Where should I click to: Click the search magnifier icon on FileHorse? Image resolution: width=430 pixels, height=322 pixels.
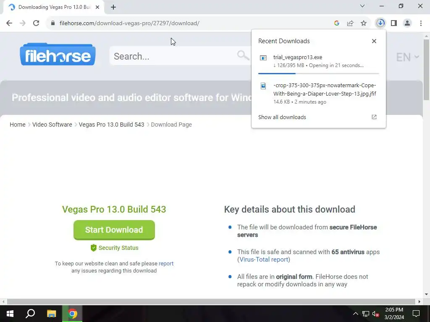(x=243, y=56)
